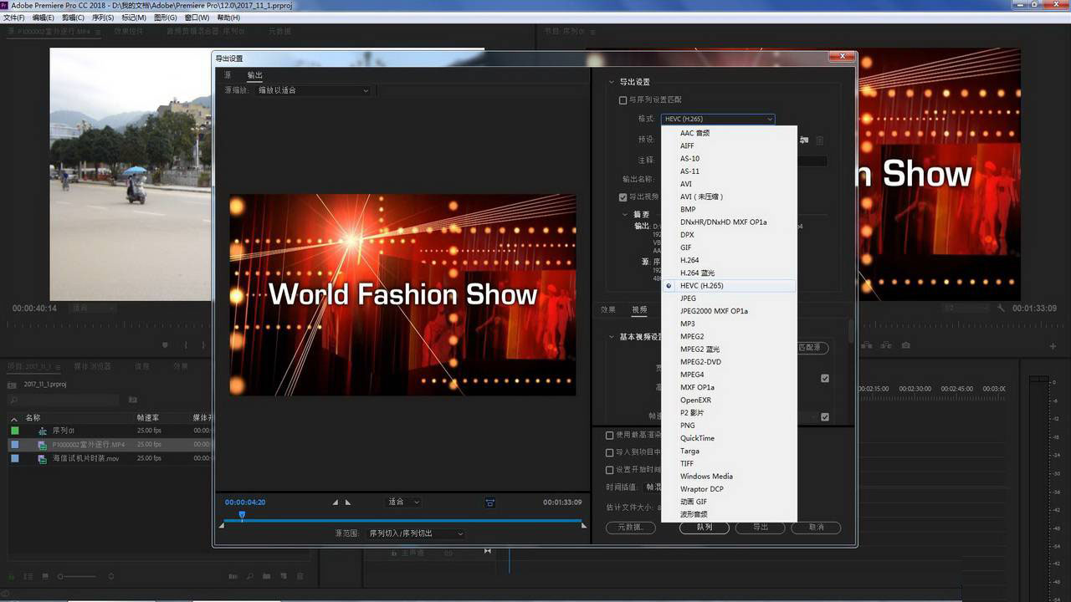Screen dimensions: 1071x602
Task: Collapse the 导出设置 section
Action: pos(610,82)
